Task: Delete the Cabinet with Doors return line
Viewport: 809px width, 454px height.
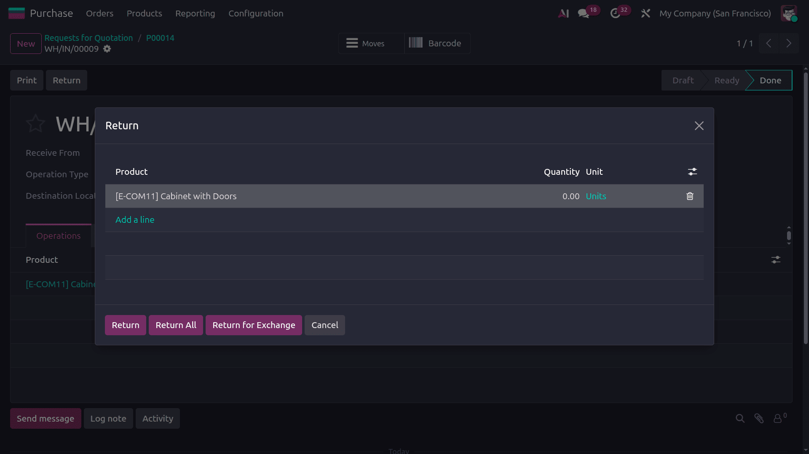Action: 689,196
